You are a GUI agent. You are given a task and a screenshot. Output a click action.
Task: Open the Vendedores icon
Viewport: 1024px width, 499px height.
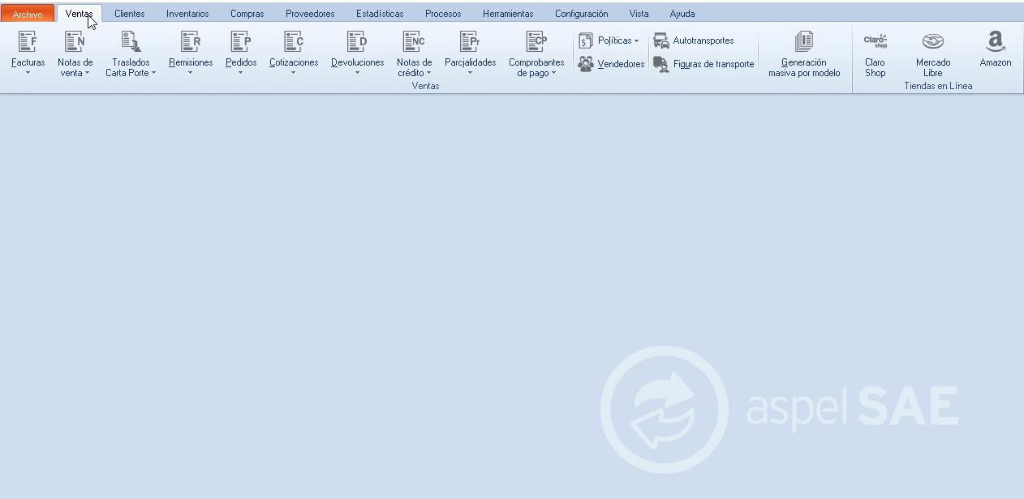click(586, 64)
